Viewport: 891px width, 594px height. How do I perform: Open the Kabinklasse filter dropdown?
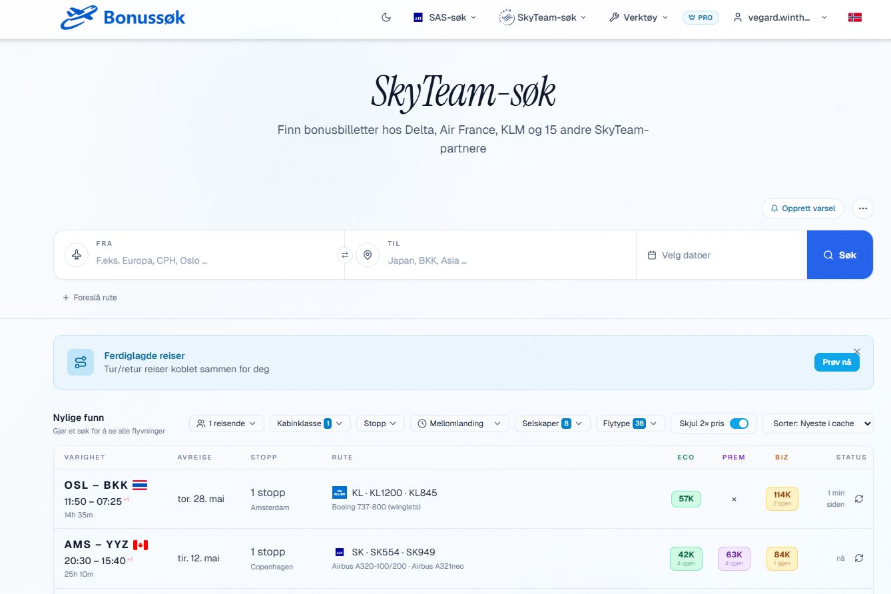[x=310, y=424]
